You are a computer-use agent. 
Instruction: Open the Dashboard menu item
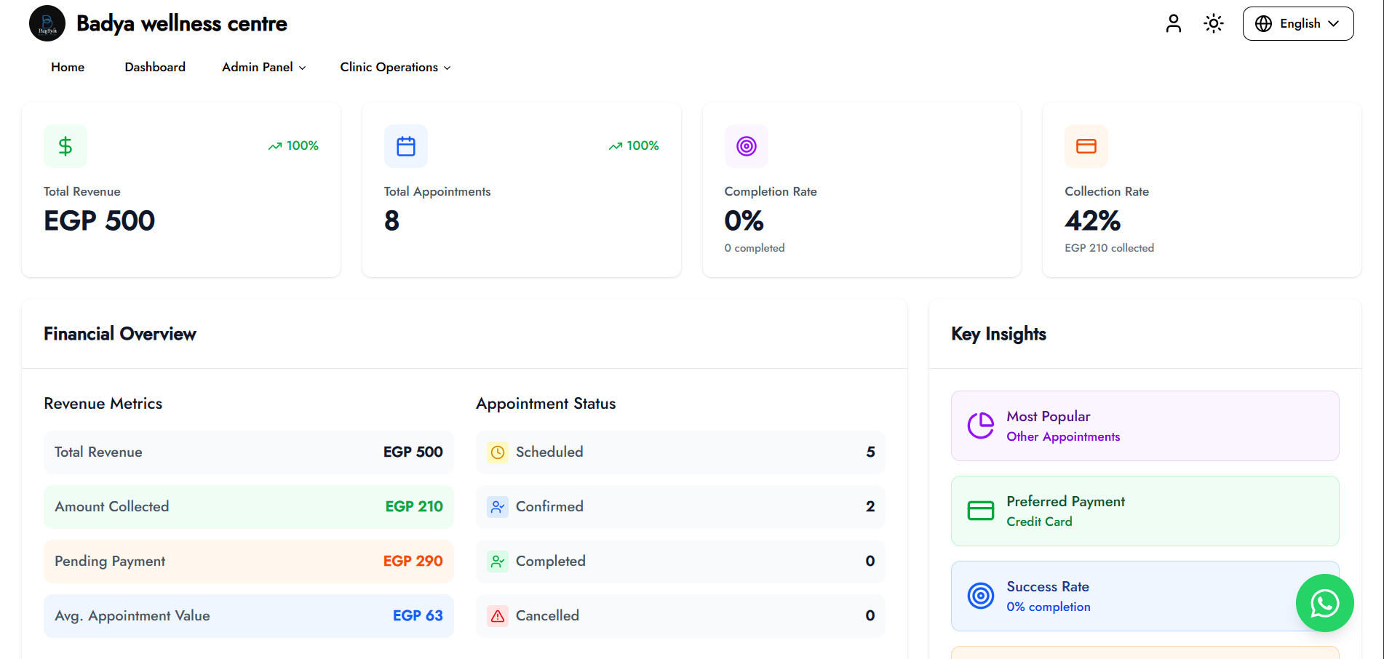click(155, 67)
